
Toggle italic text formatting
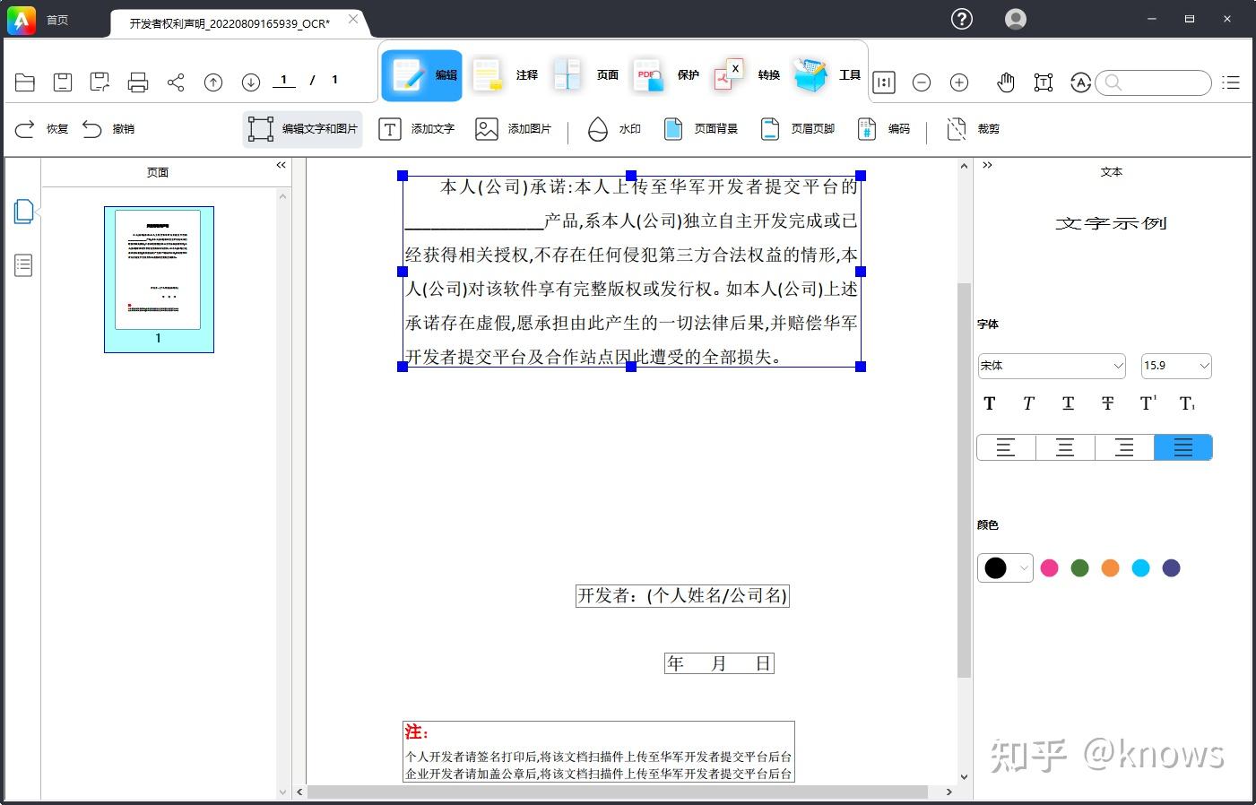(1028, 403)
